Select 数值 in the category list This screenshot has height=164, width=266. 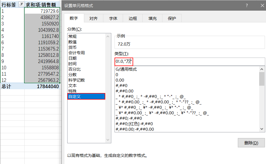(x=86, y=42)
